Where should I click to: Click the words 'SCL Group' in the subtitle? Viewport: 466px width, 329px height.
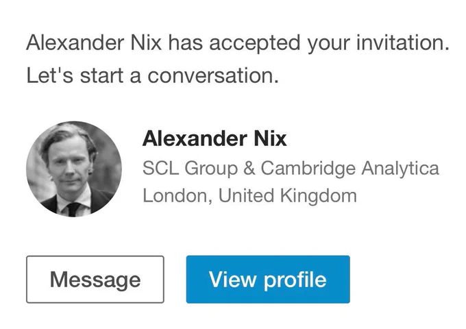pos(191,168)
